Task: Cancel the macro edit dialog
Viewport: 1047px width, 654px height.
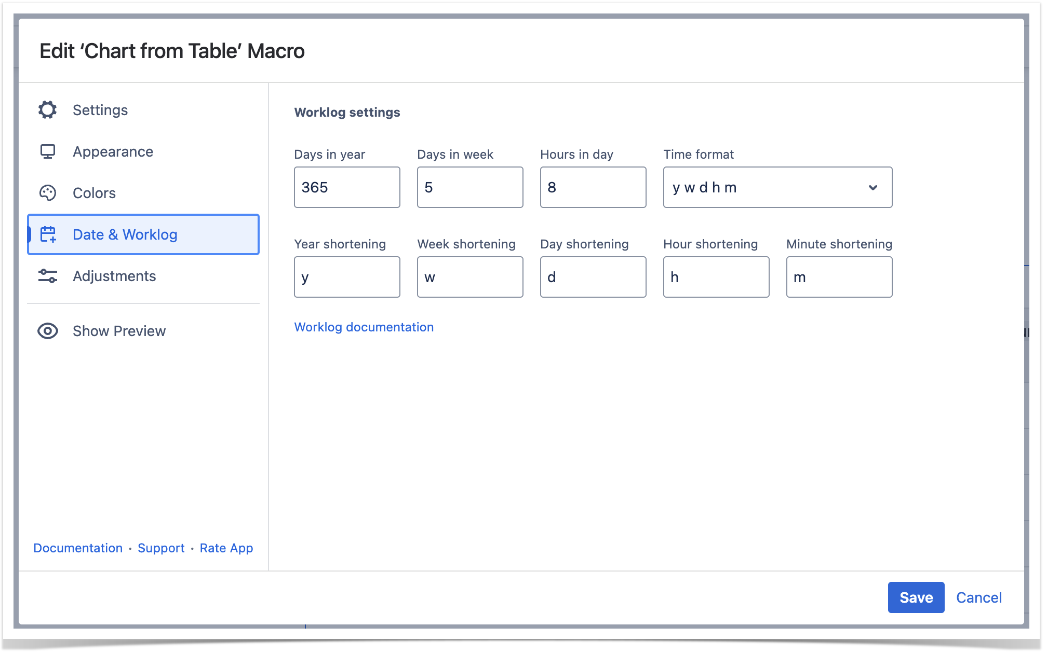Action: (978, 597)
